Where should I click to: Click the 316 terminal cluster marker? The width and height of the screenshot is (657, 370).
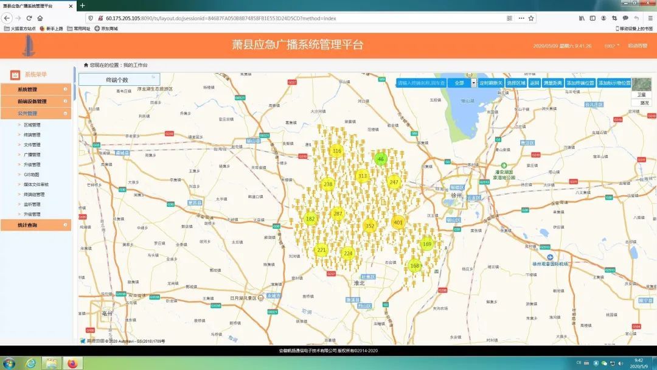pos(336,151)
